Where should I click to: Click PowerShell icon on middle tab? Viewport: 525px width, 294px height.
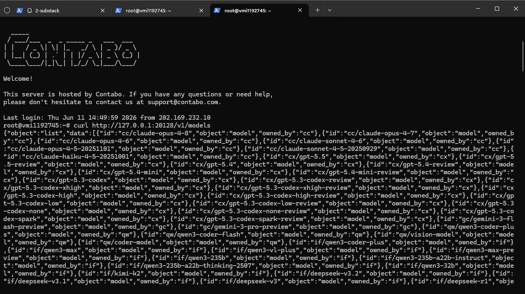tap(118, 11)
